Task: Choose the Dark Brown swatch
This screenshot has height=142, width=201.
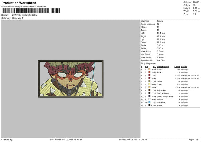Action: click(x=149, y=93)
